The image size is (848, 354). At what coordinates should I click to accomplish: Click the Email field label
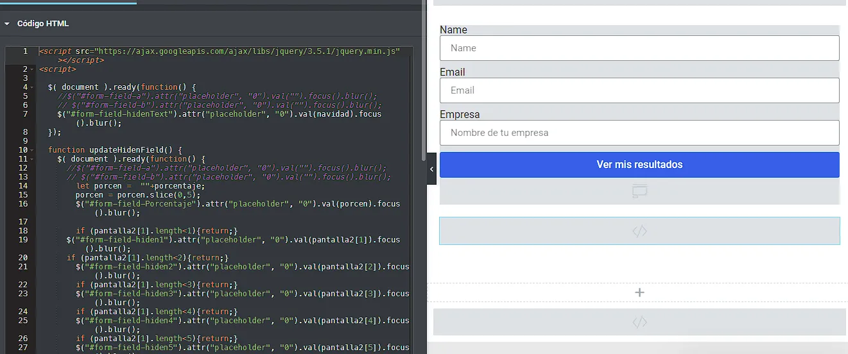pyautogui.click(x=453, y=72)
